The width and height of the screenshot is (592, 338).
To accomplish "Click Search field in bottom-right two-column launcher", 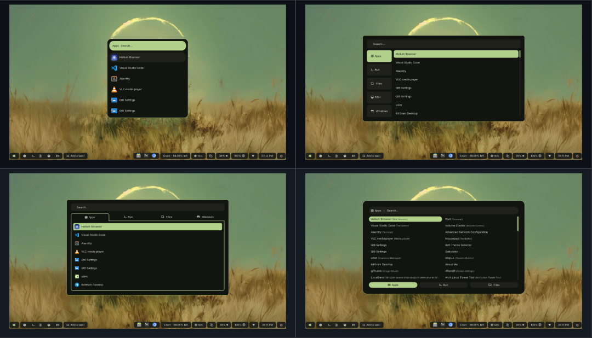I will pos(443,211).
